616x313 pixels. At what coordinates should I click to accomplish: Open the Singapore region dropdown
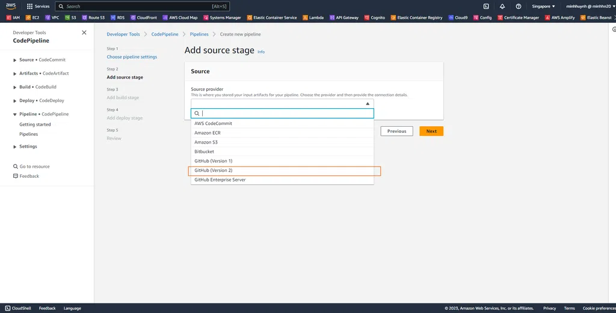pos(544,6)
